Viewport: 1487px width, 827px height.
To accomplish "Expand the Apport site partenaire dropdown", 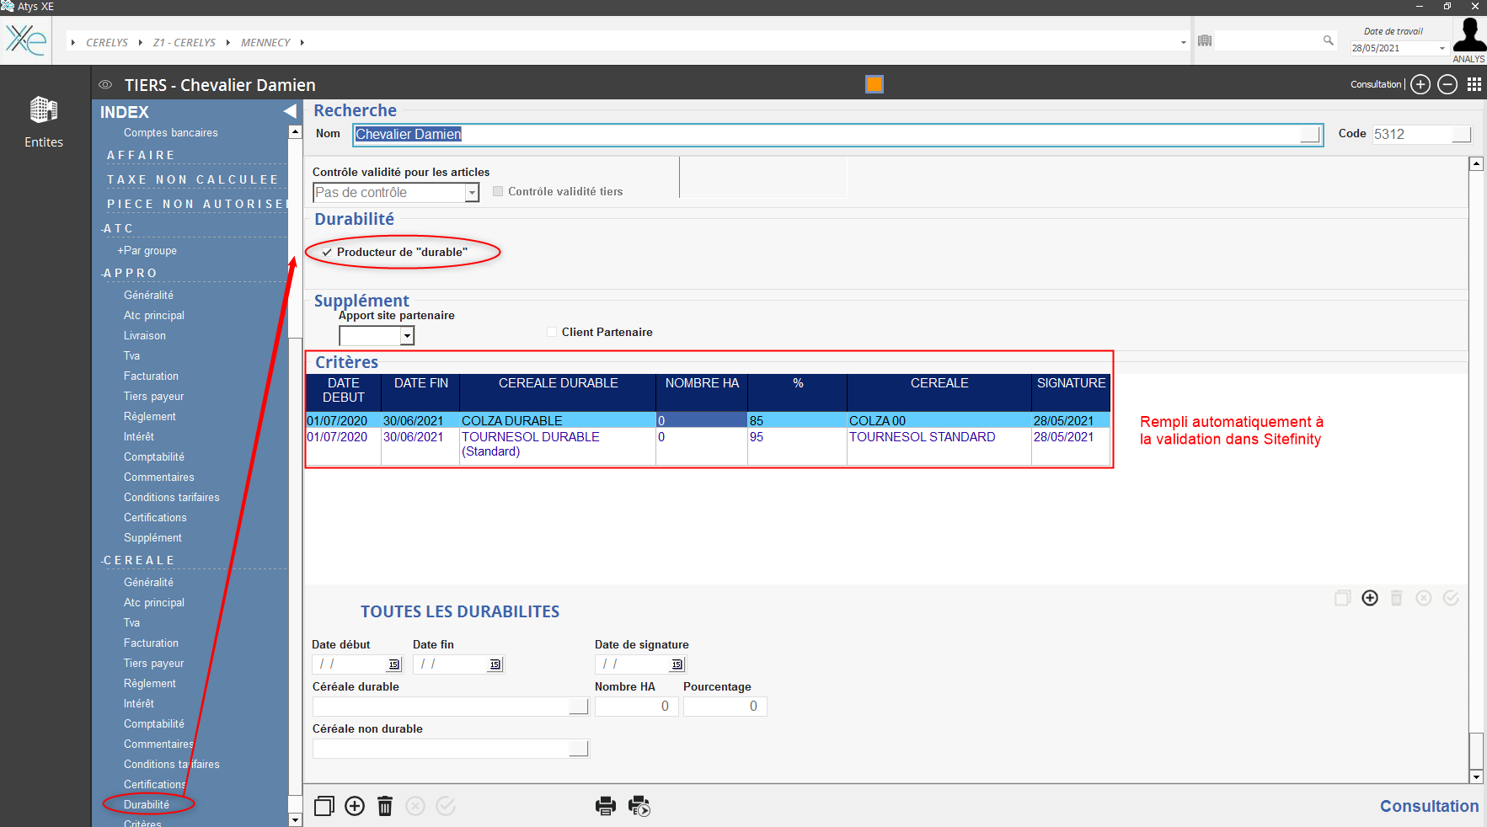I will [x=407, y=336].
